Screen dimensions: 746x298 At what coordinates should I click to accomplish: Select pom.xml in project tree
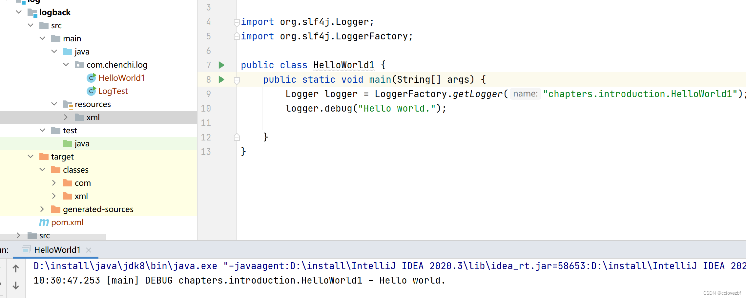67,223
